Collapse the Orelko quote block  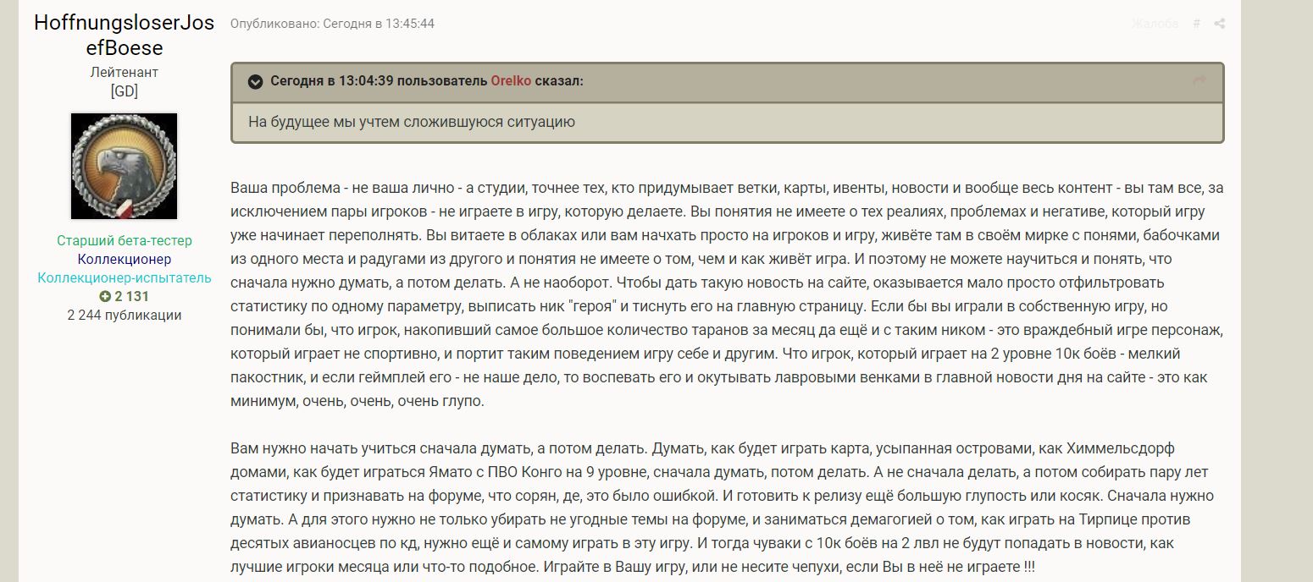tap(255, 81)
